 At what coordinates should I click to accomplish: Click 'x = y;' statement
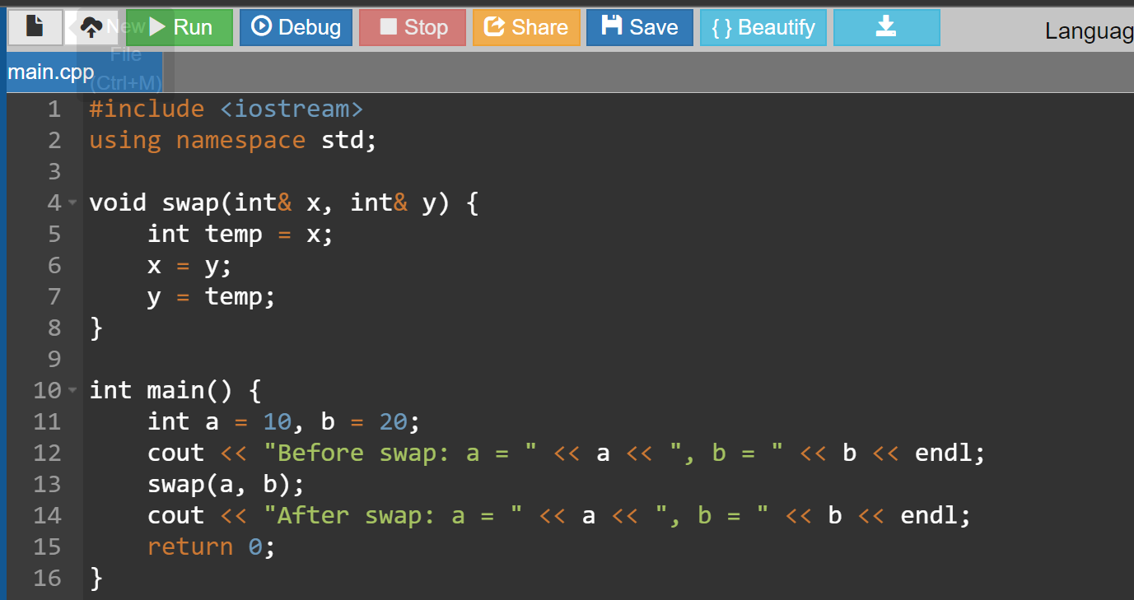[x=190, y=265]
